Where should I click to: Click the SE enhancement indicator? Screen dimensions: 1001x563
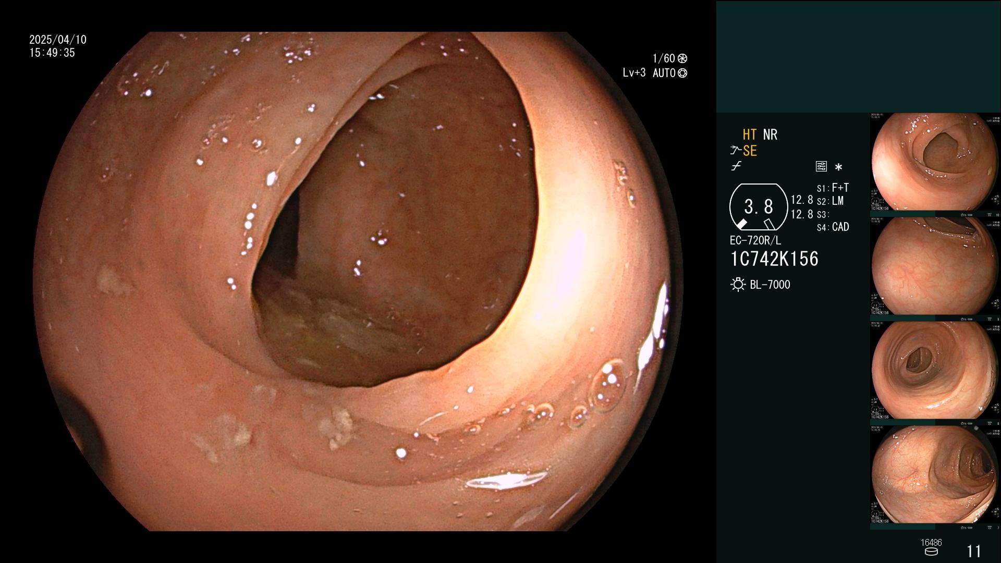point(750,151)
